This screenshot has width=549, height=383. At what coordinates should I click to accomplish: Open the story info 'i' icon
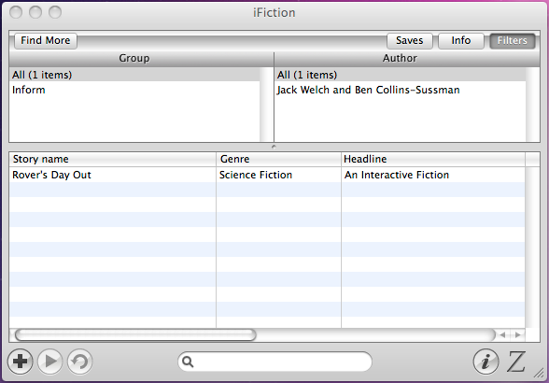coord(485,361)
